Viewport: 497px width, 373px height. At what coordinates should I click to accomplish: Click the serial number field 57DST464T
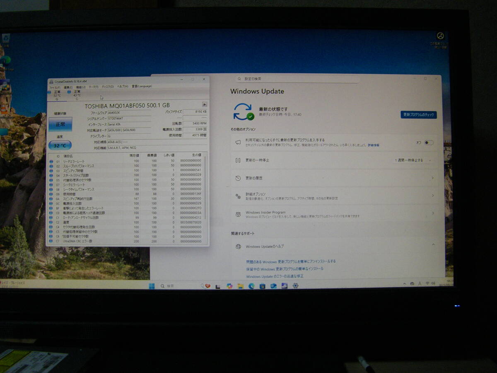coord(129,119)
